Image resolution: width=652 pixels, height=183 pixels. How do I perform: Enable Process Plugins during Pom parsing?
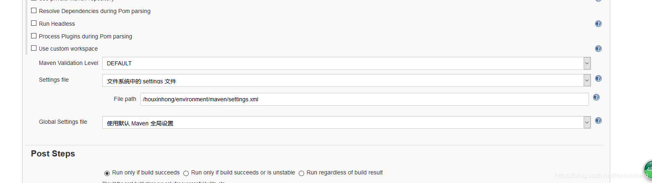34,36
